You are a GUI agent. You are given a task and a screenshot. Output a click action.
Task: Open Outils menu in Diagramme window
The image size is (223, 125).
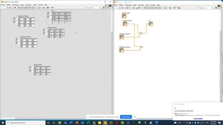point(147,5)
